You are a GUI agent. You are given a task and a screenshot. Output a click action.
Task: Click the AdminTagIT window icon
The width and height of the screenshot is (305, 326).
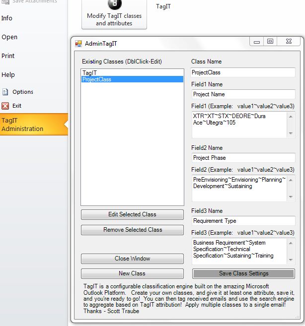click(78, 44)
